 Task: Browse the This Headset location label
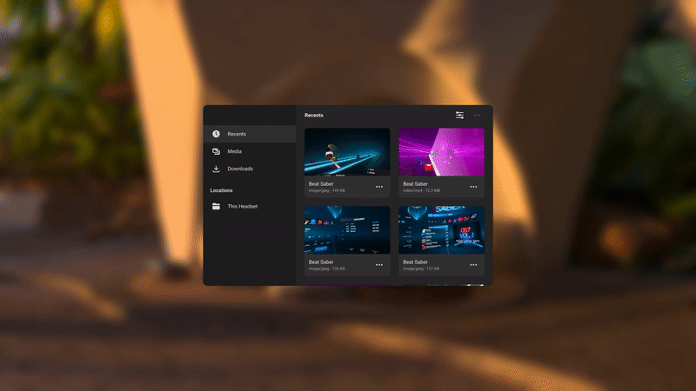coord(243,207)
